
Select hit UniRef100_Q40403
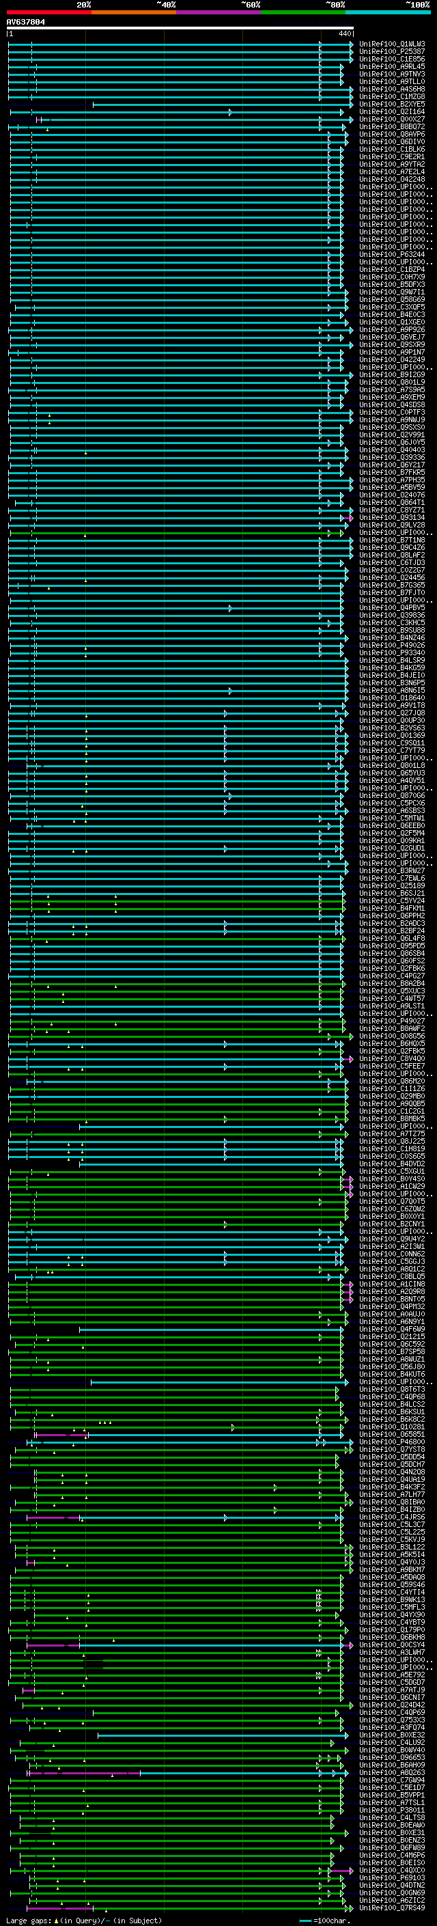tap(392, 450)
